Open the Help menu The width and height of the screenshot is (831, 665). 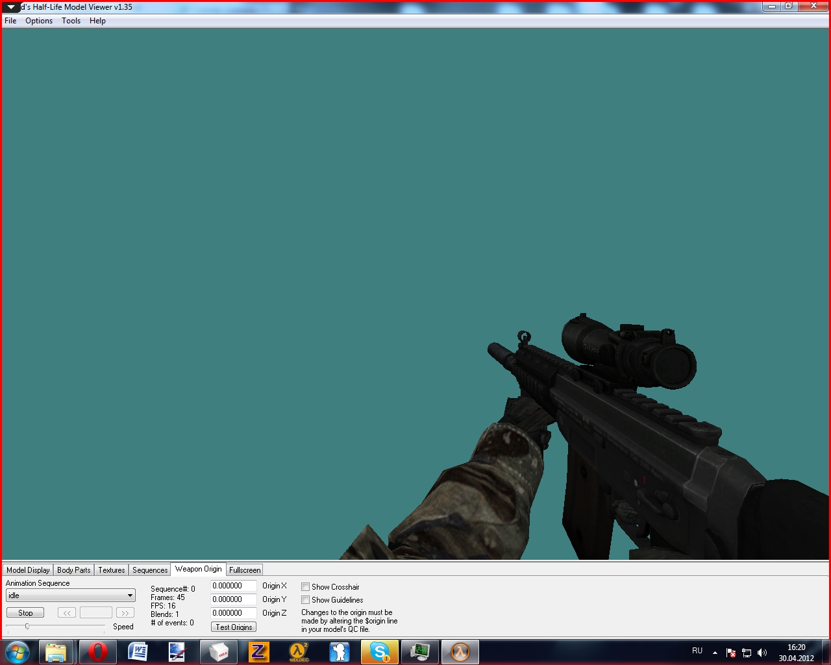(97, 21)
